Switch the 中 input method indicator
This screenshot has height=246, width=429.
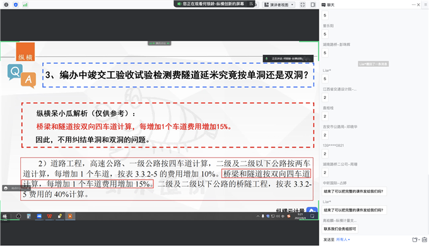point(283,216)
